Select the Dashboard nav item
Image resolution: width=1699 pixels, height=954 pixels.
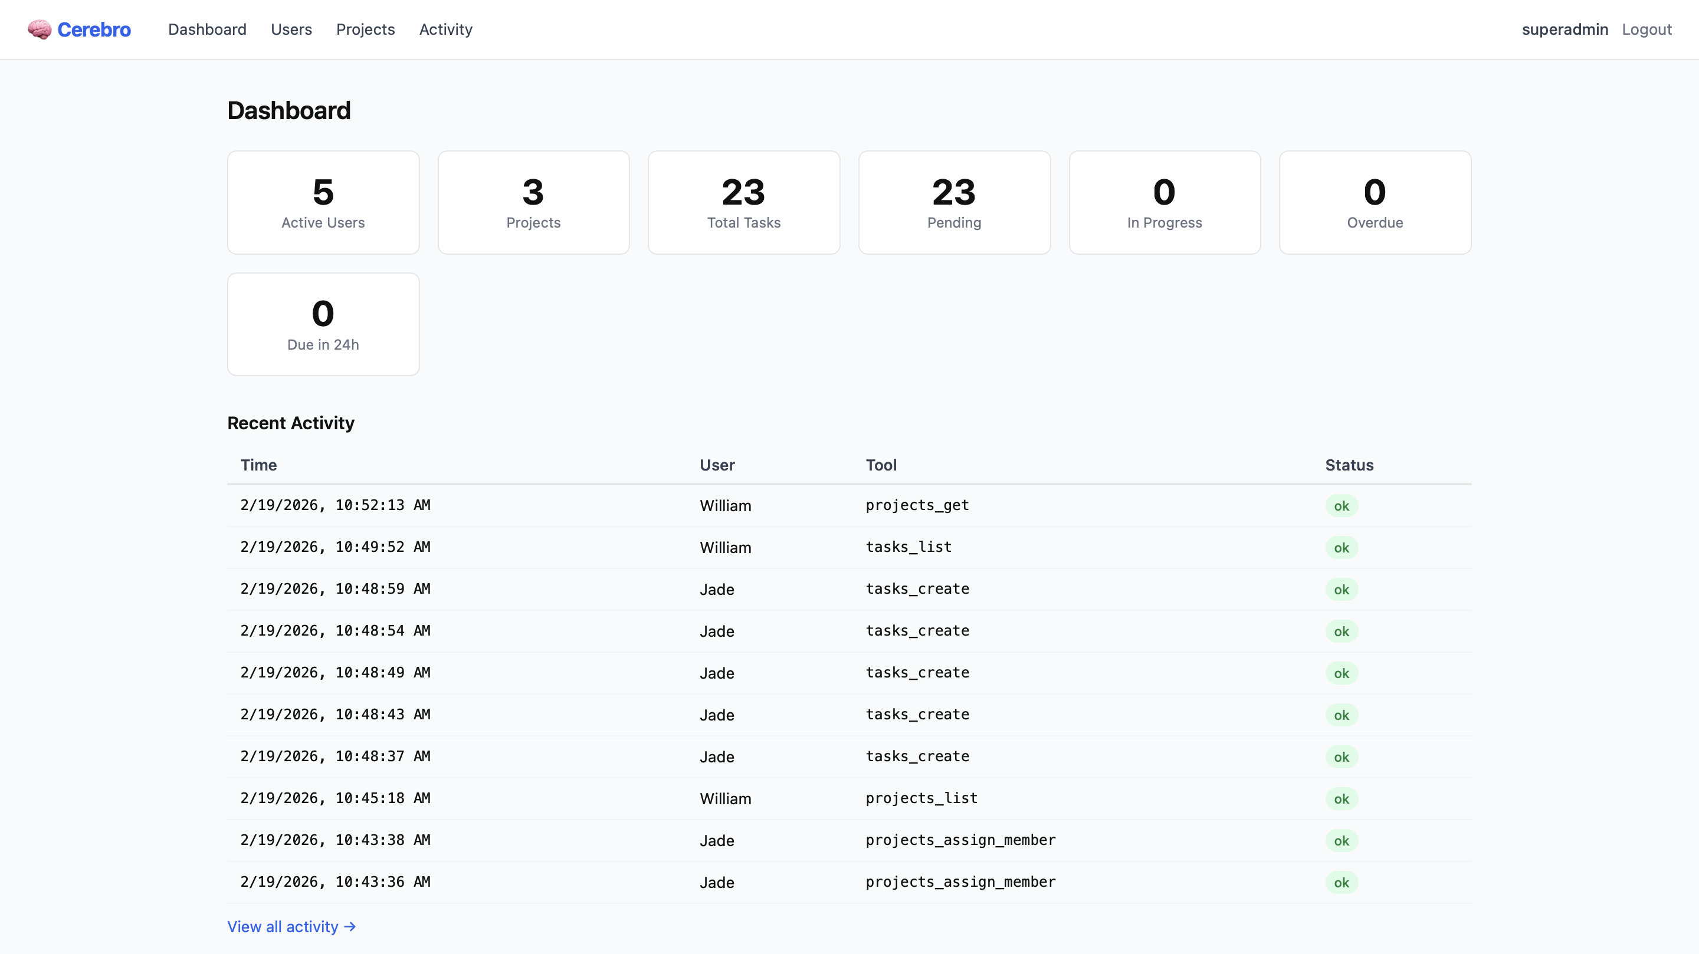pos(207,29)
